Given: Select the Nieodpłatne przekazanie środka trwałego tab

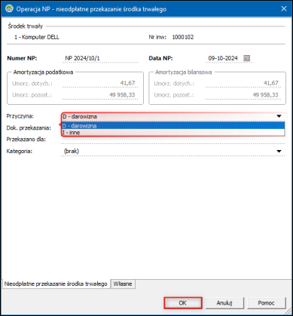Looking at the screenshot, I should tap(56, 284).
